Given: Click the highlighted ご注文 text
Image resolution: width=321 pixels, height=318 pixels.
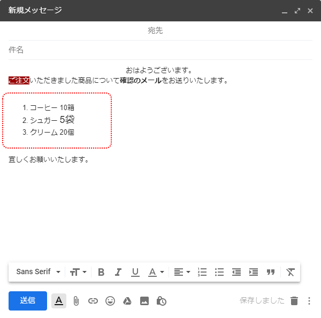Looking at the screenshot, I should click(x=19, y=80).
